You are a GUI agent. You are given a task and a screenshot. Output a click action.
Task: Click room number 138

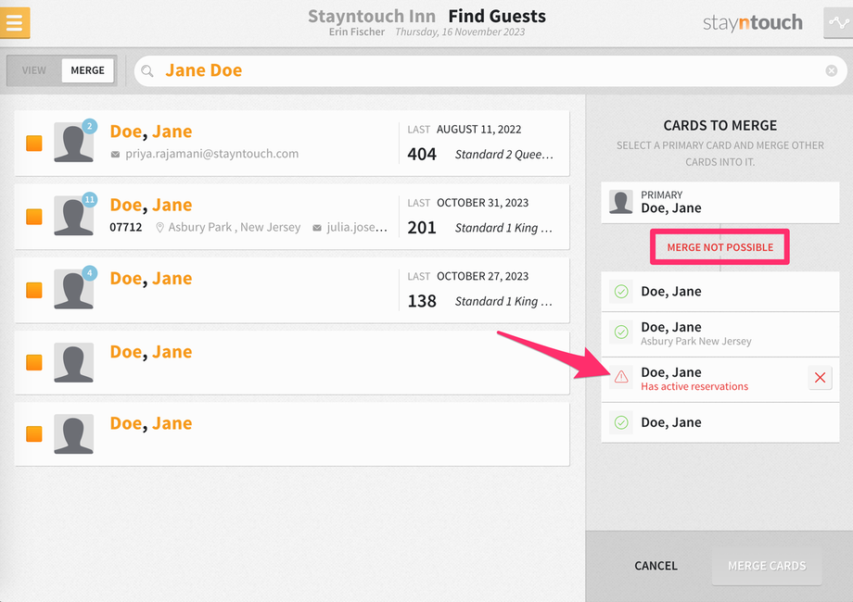(422, 301)
